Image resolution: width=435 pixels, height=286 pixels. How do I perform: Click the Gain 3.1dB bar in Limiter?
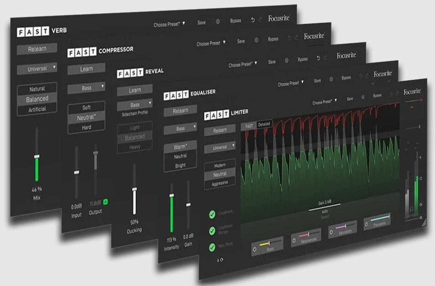point(325,206)
